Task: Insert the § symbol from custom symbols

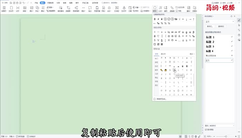Action: tap(162, 40)
